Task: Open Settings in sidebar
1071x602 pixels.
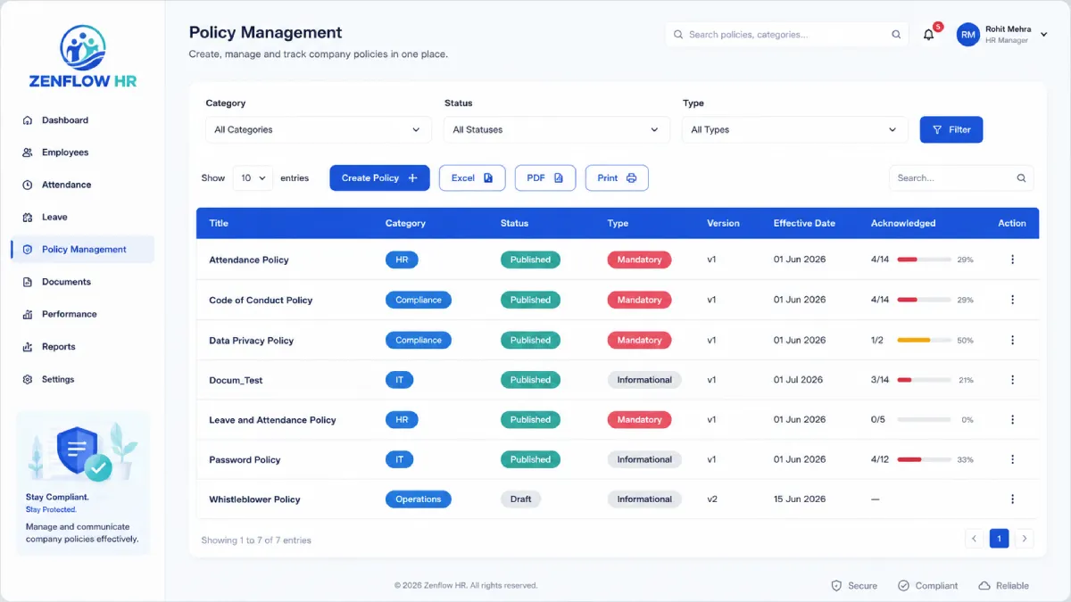Action: (x=82, y=379)
